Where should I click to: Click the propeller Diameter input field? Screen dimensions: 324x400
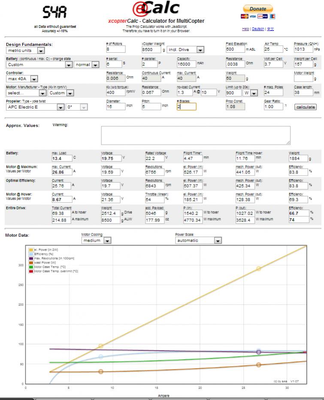coord(115,106)
